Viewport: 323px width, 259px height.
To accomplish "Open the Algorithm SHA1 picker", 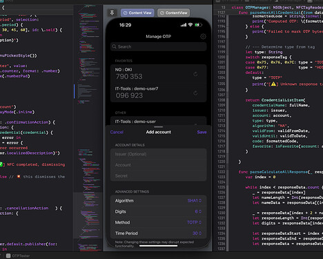I will (x=195, y=201).
